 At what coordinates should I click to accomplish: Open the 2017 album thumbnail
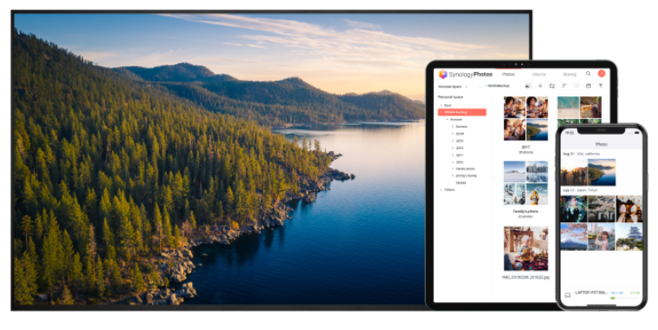(x=526, y=118)
